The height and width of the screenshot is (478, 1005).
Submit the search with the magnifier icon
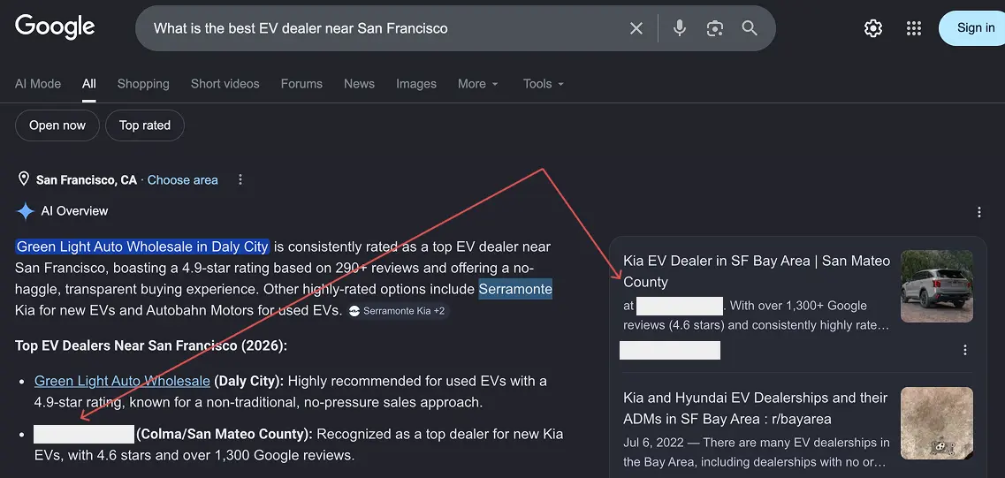click(x=750, y=28)
